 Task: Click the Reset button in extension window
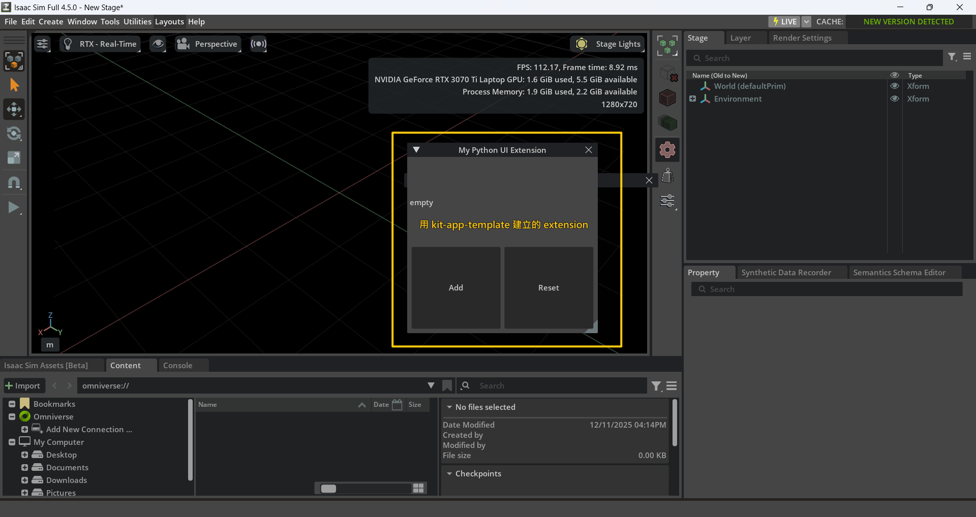[x=548, y=287]
